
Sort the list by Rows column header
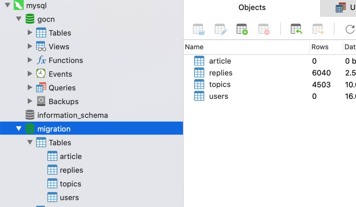tap(320, 47)
